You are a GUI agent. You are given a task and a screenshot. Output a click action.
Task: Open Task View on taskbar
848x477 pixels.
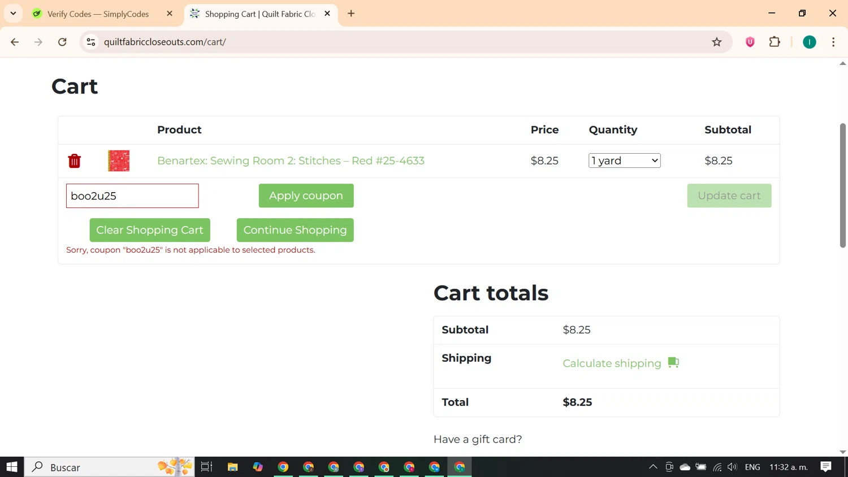point(207,467)
